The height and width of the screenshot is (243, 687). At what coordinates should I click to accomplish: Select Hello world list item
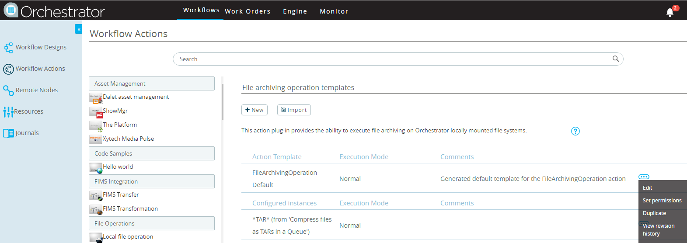(118, 167)
